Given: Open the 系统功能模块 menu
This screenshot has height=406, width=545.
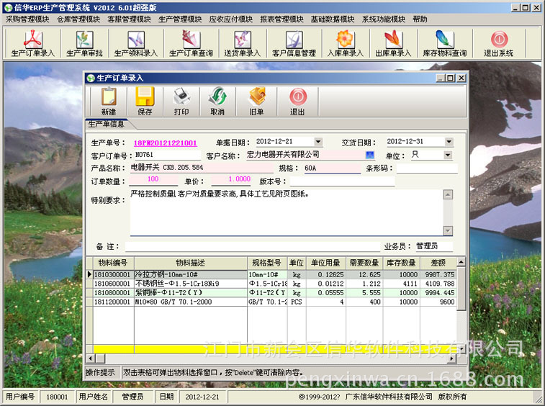Looking at the screenshot, I should tap(384, 19).
